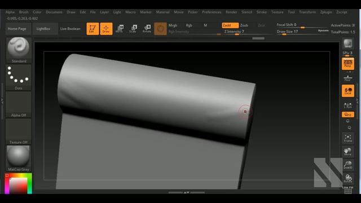The height and width of the screenshot is (203, 361).
Task: Open the File menu
Action: pos(93,12)
